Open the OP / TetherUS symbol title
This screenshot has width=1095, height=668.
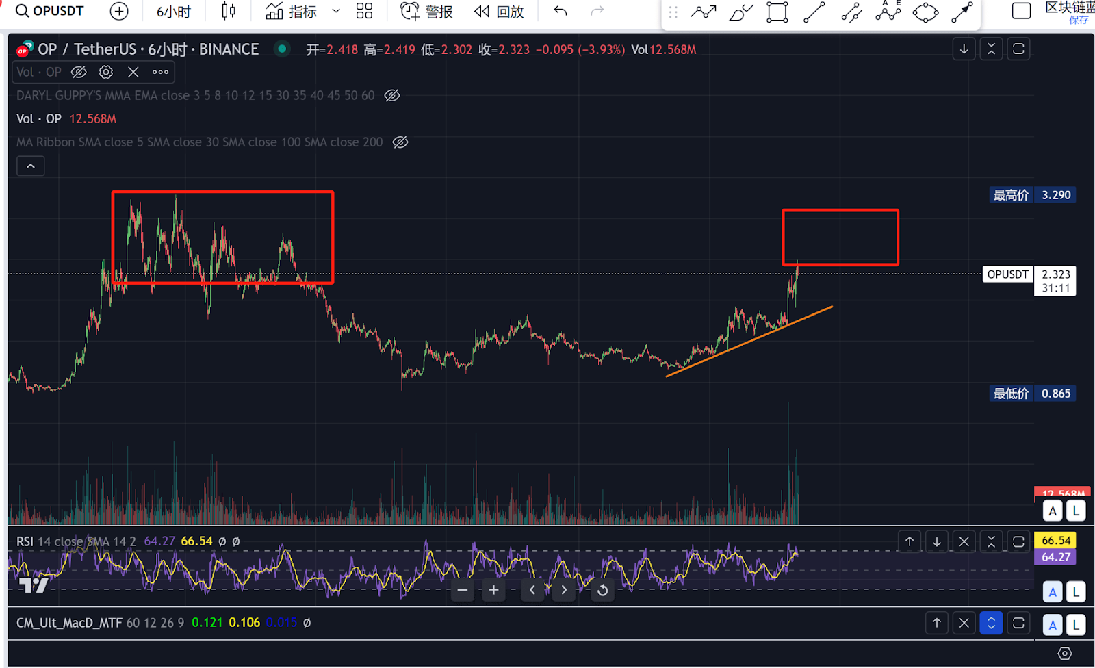(149, 49)
